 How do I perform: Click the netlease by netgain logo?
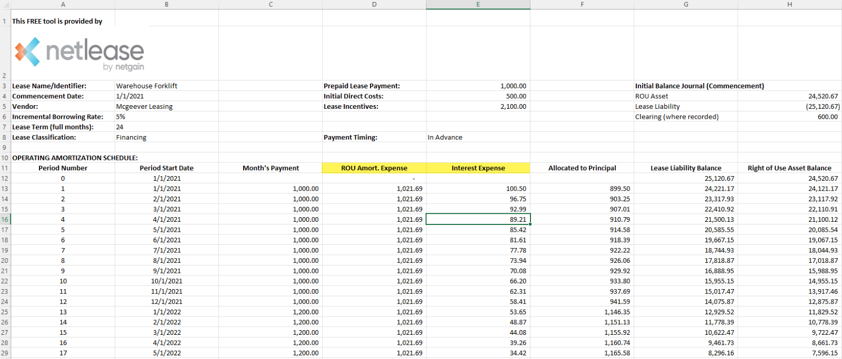[x=79, y=54]
